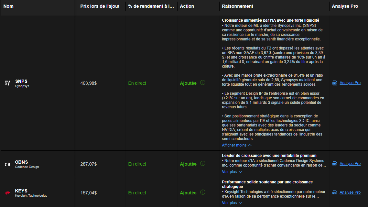Click the Raisonnement column header

pos(237,6)
